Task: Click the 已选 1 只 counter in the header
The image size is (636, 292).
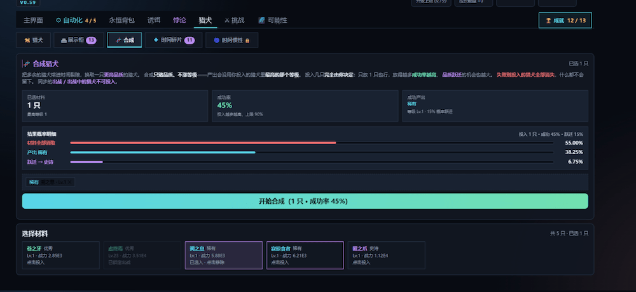Action: (x=578, y=64)
